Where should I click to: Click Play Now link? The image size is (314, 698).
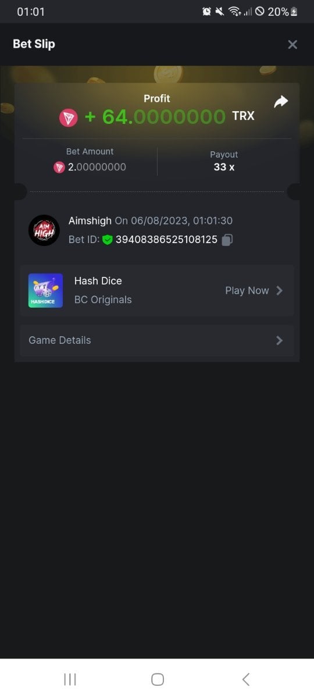[x=247, y=290]
